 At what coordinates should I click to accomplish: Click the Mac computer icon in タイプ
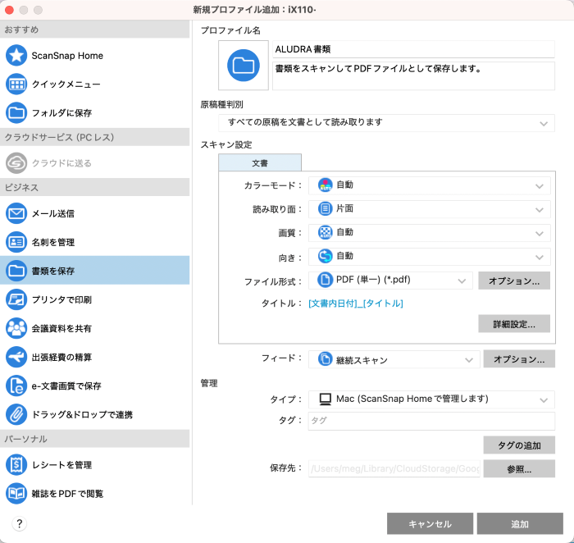(325, 399)
